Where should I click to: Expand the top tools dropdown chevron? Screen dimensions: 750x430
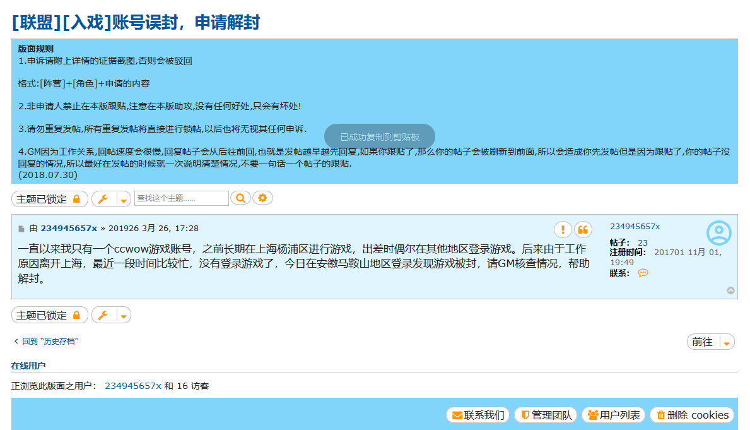pos(122,198)
